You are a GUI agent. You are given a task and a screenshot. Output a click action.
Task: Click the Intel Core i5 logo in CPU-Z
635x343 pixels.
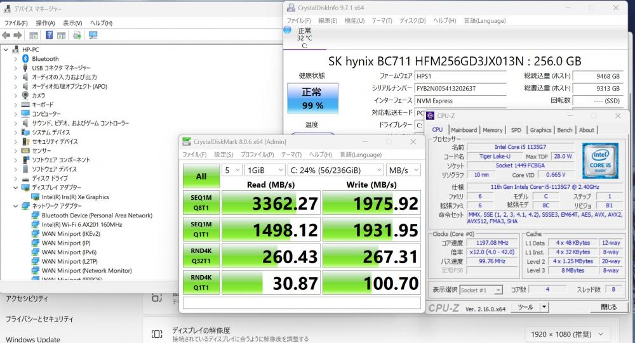click(x=600, y=160)
